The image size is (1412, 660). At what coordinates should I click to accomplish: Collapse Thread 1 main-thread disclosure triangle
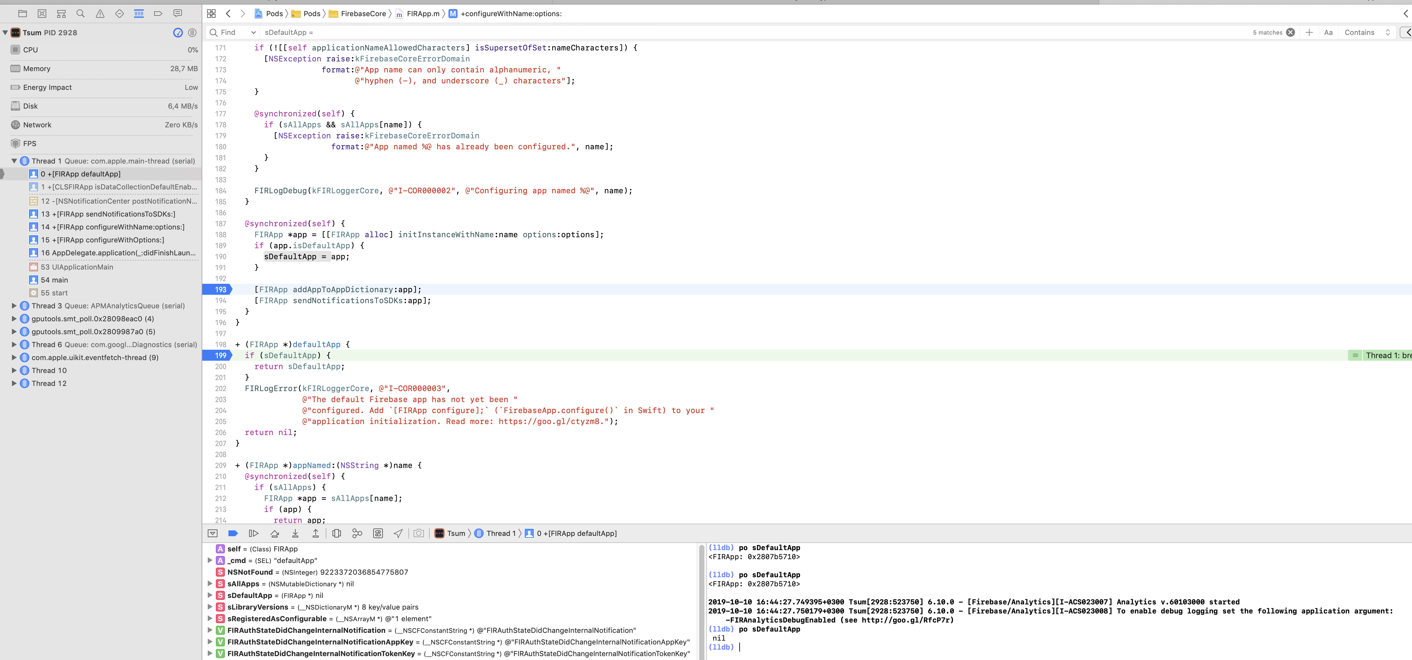14,161
